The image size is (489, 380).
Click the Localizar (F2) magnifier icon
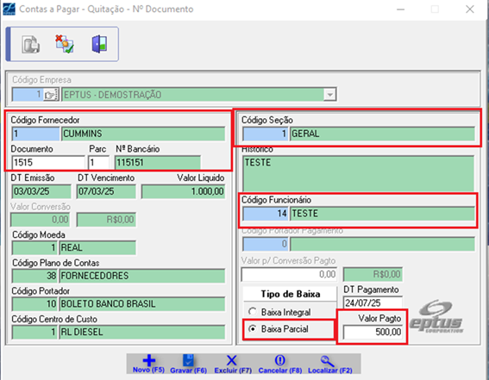(x=328, y=361)
